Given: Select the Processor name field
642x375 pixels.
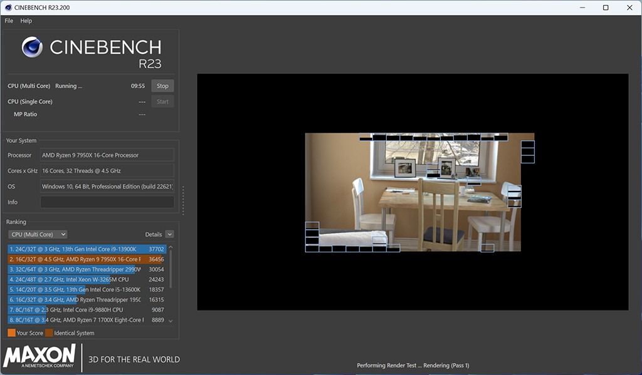Looking at the screenshot, I should coord(107,155).
